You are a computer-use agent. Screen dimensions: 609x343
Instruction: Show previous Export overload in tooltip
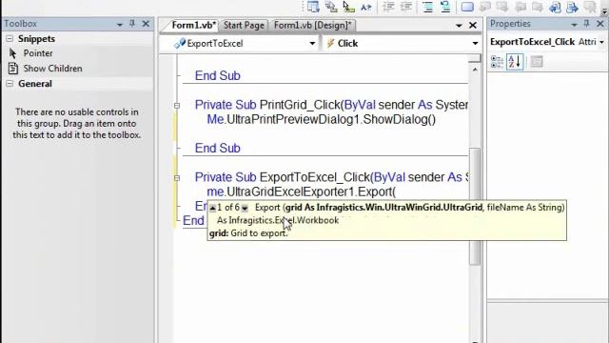pyautogui.click(x=212, y=208)
